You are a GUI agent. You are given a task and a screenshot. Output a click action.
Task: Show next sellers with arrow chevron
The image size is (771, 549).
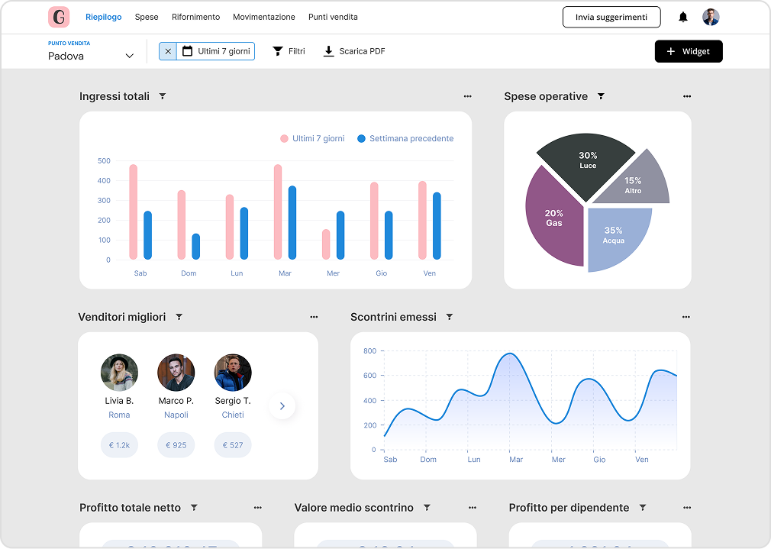[x=282, y=406]
